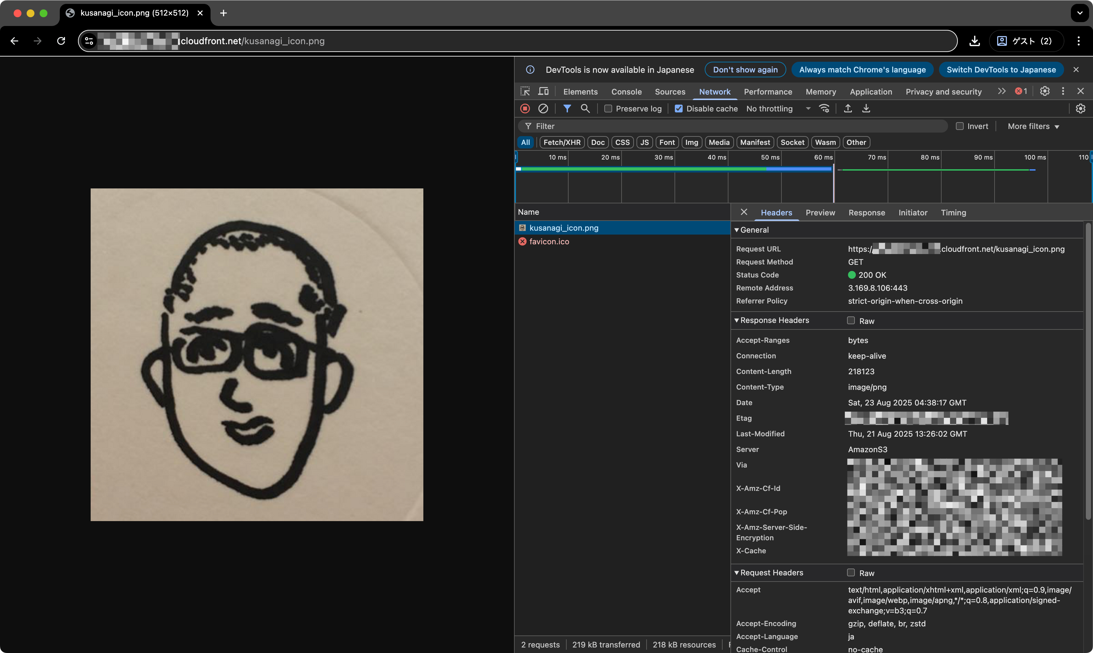Filter requests by CSS
The image size is (1093, 653).
pos(622,142)
